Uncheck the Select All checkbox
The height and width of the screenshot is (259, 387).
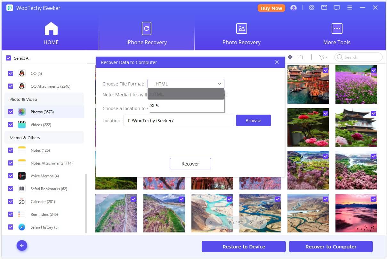click(9, 58)
